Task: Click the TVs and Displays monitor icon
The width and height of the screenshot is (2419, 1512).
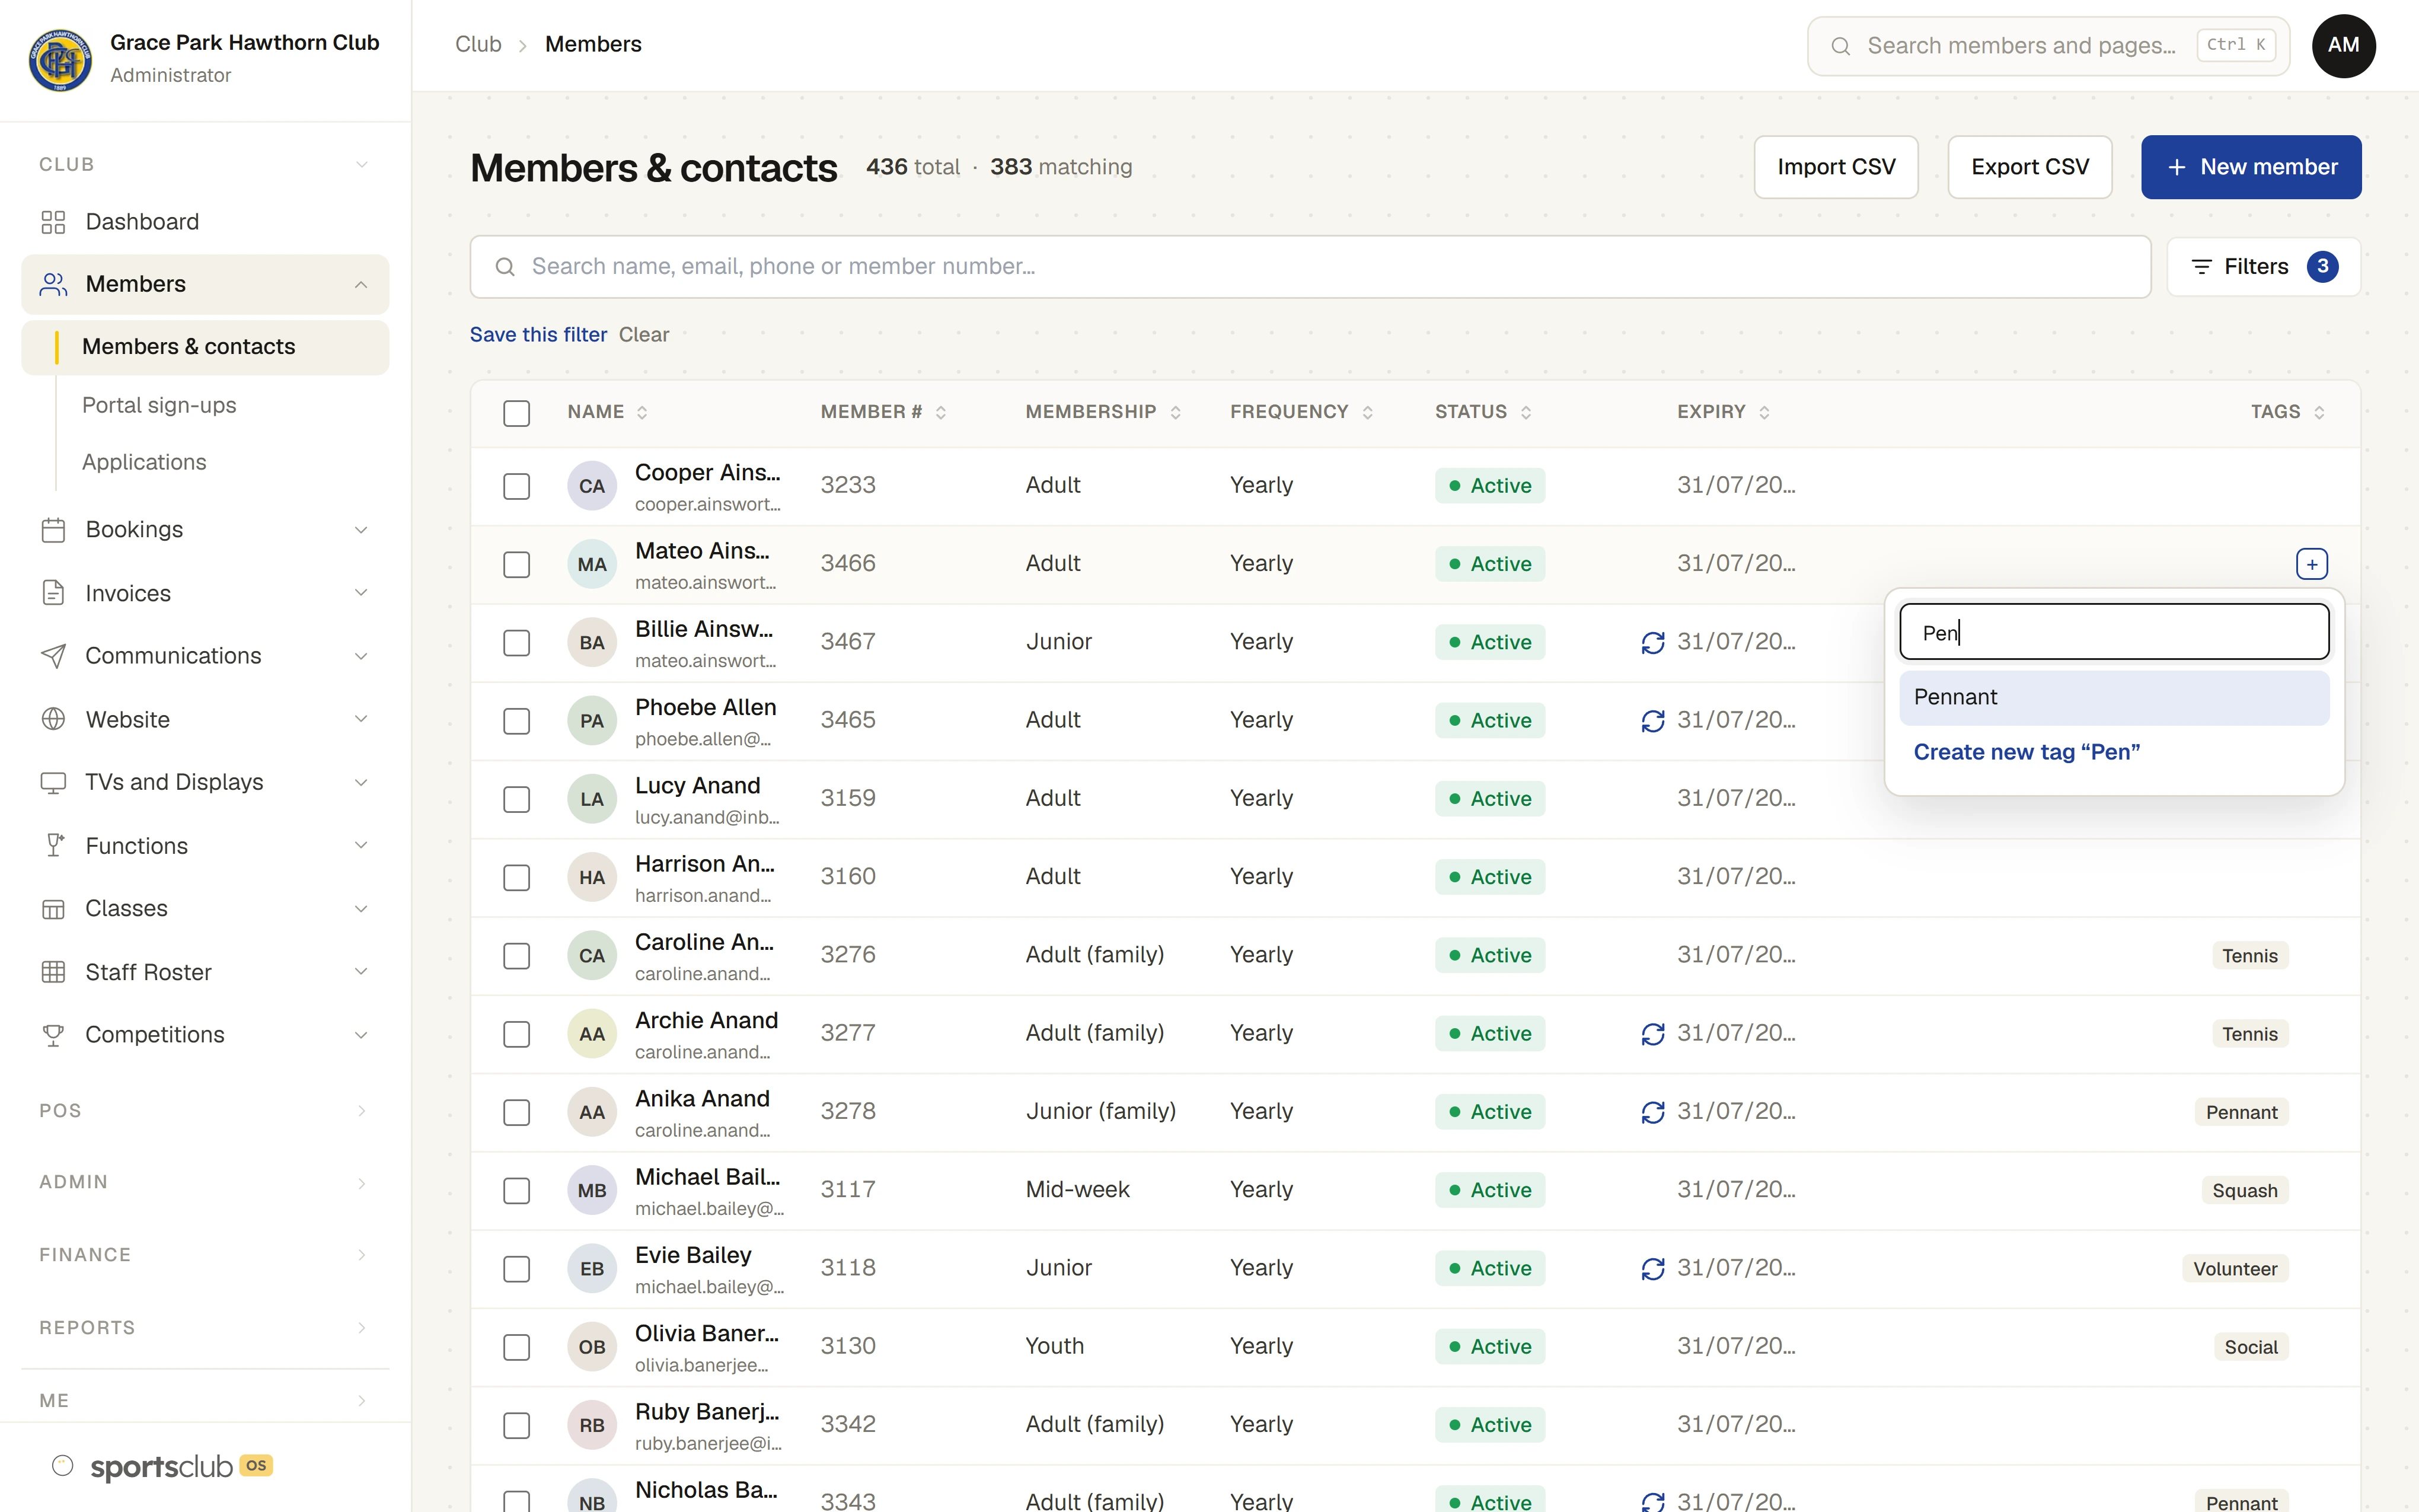Action: tap(53, 782)
